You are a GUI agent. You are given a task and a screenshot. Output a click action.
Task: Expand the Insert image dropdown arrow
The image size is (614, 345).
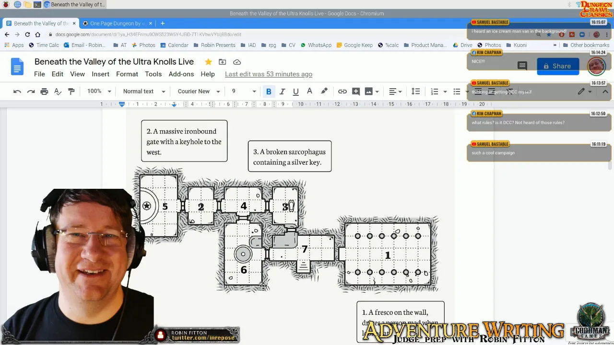[377, 92]
